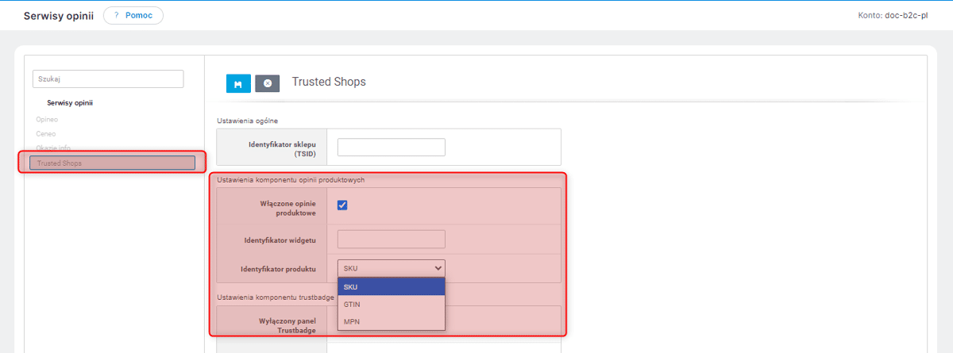Choose SKU from the dropdown list
953x353 pixels.
pyautogui.click(x=392, y=286)
